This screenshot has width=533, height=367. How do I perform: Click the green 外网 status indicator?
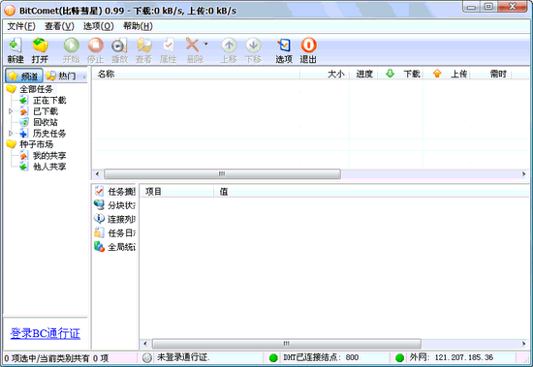399,358
